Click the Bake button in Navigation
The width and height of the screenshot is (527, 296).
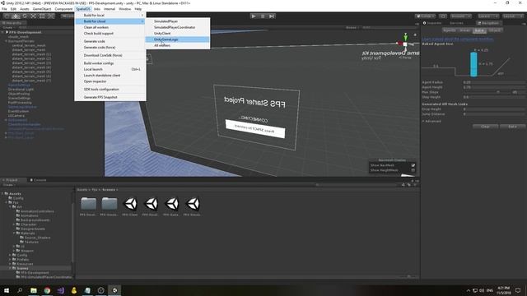pyautogui.click(x=512, y=127)
